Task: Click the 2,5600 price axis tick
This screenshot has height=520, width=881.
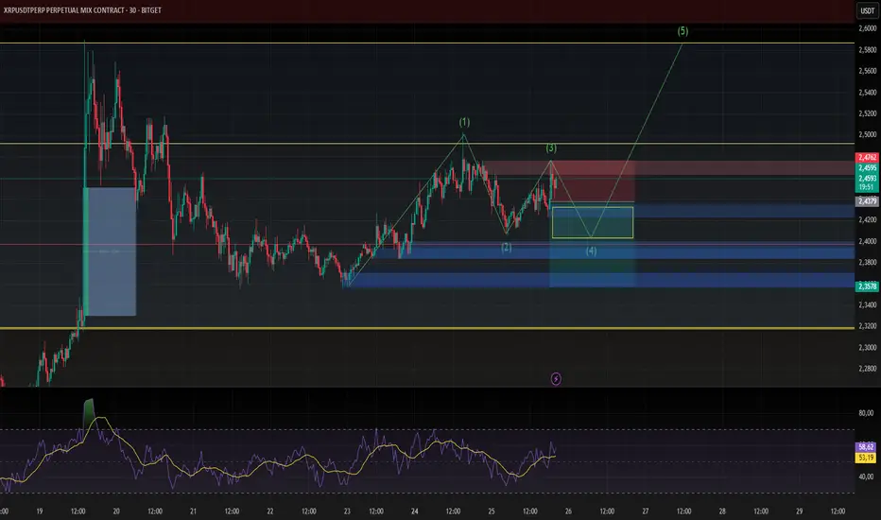Action: click(868, 71)
